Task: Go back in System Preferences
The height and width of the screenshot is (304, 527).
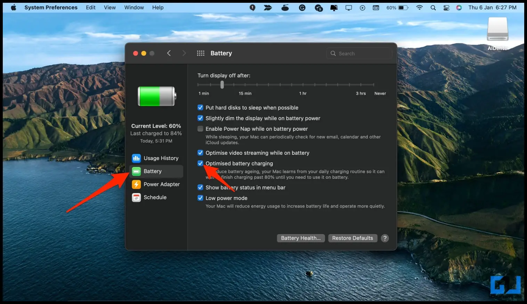Action: [x=169, y=53]
